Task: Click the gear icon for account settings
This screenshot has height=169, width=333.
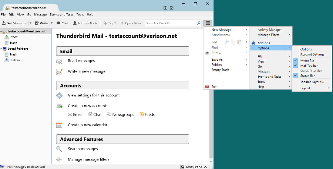Action: 59,95
